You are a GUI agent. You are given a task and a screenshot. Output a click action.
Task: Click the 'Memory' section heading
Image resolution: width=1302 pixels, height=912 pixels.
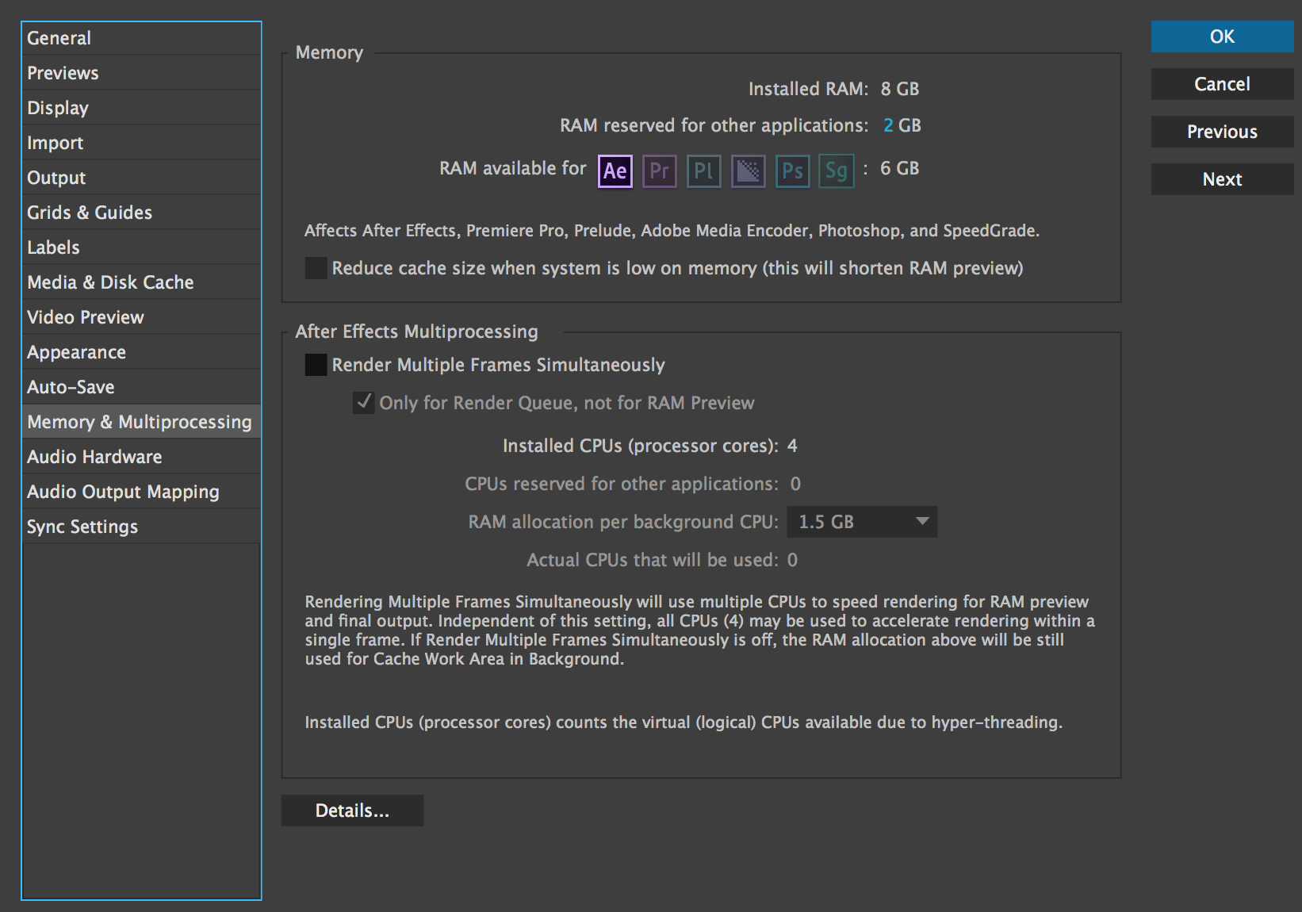(x=329, y=52)
